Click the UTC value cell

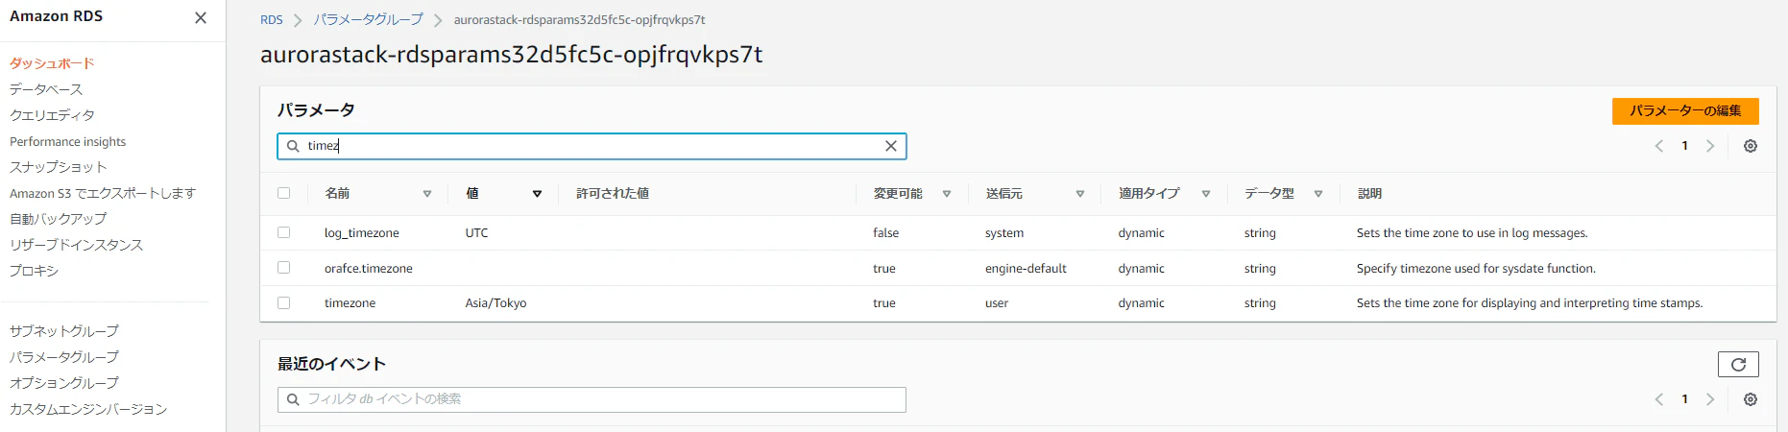tap(476, 233)
